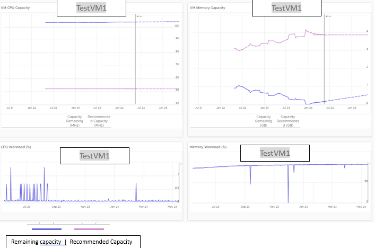Click the 8K label on CPU Capacity axis
Image resolution: width=383 pixels, height=248 pixels.
(177, 51)
